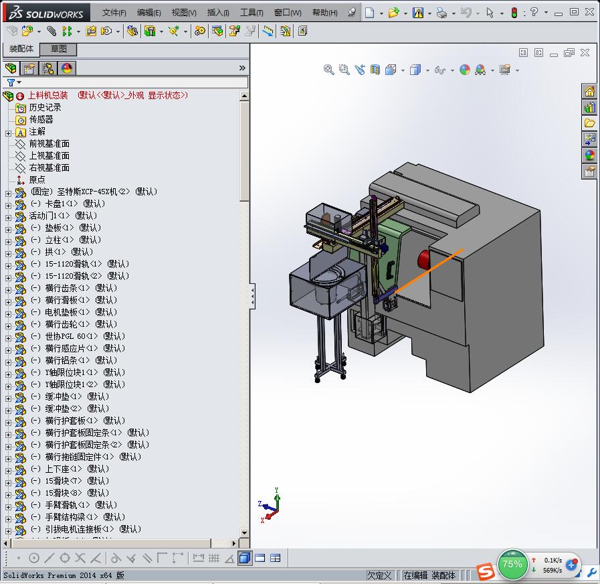This screenshot has width=600, height=584.
Task: Select 历史记录 in feature tree
Action: [x=45, y=107]
